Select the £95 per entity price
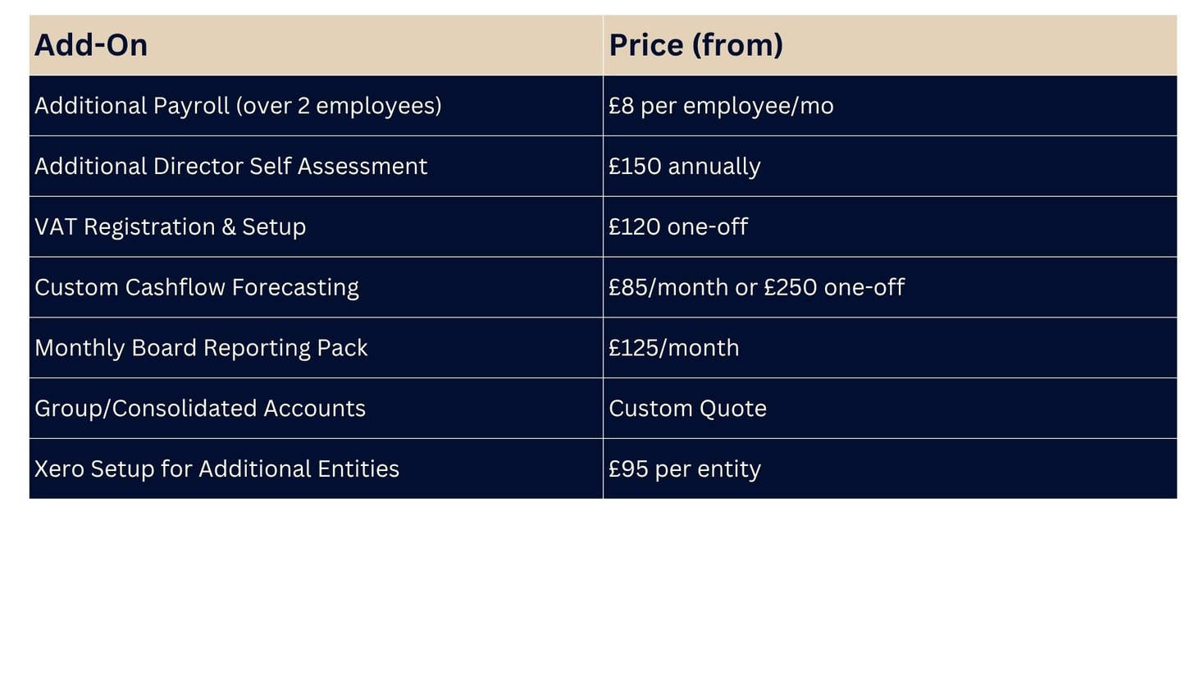The height and width of the screenshot is (681, 1181). click(684, 469)
